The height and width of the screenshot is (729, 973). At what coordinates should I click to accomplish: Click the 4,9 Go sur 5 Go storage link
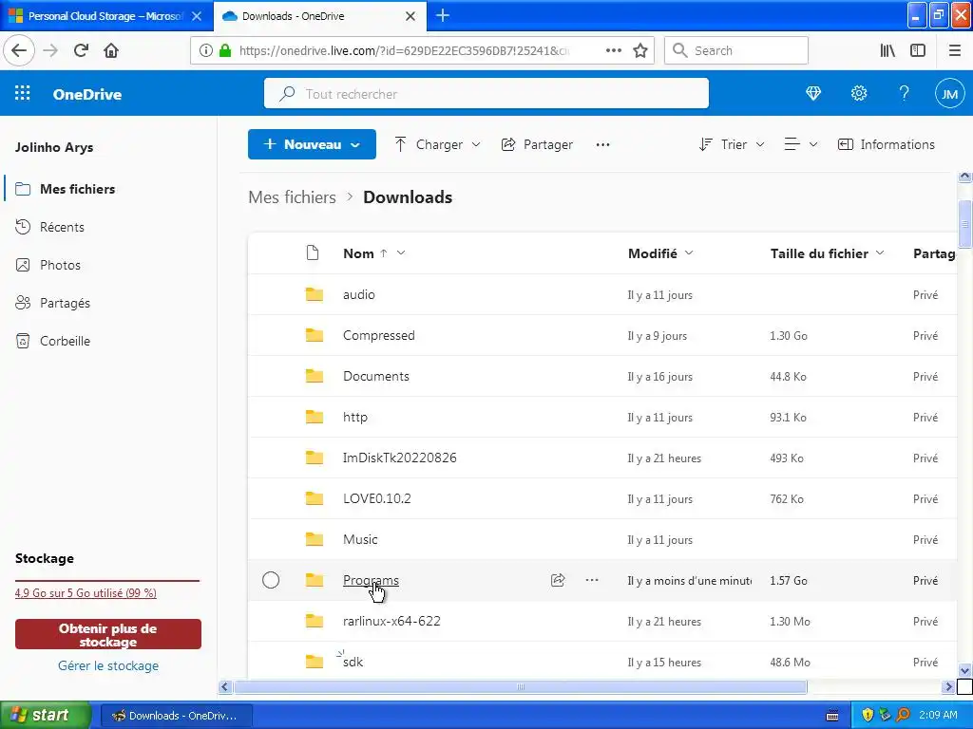tap(86, 593)
